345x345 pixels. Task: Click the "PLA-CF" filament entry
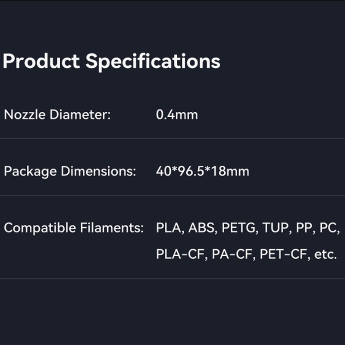pos(181,254)
